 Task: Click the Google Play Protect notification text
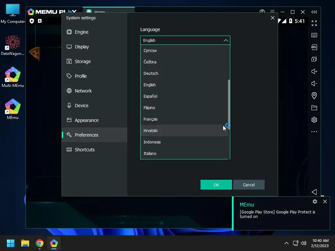pyautogui.click(x=277, y=214)
